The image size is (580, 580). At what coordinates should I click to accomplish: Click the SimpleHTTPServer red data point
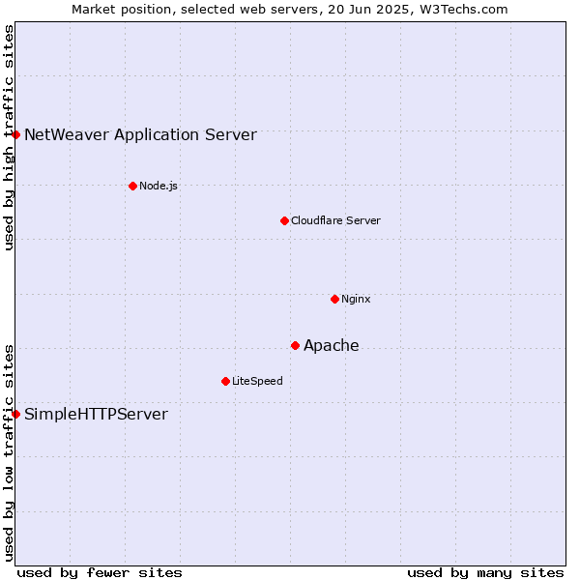[15, 414]
